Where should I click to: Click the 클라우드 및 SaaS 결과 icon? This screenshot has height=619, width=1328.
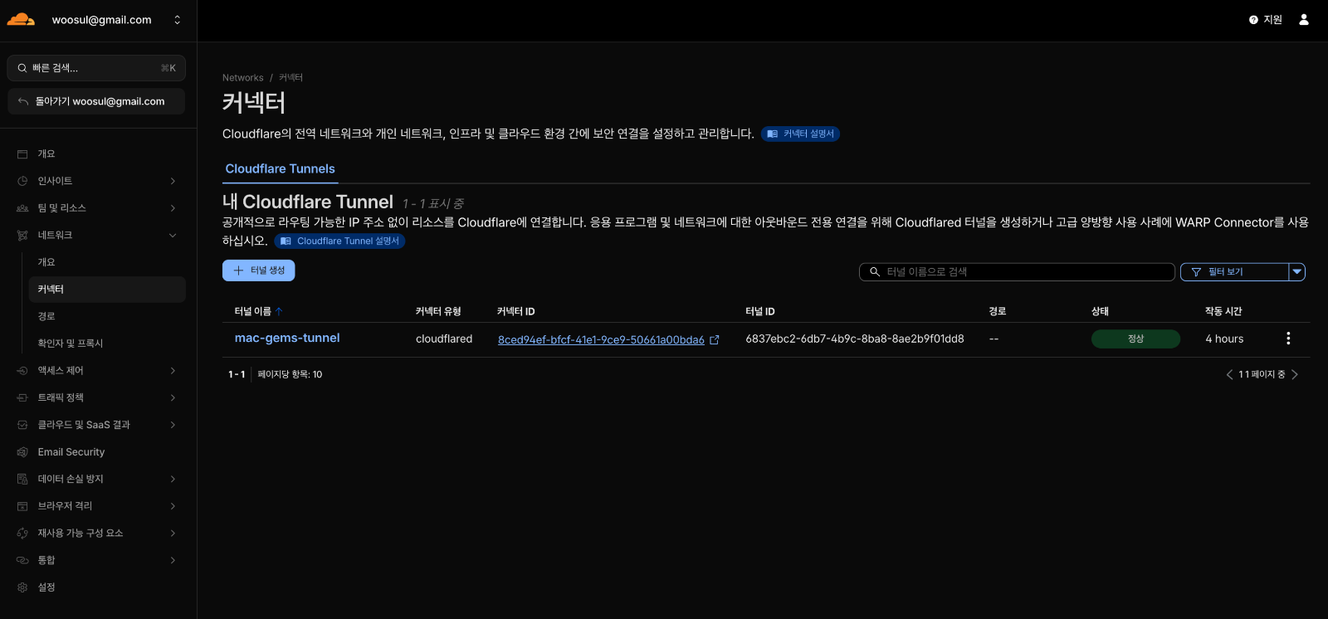[22, 425]
